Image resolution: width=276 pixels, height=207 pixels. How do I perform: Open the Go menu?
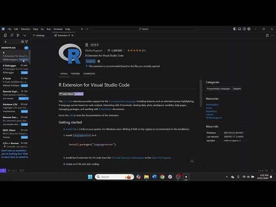(42, 29)
